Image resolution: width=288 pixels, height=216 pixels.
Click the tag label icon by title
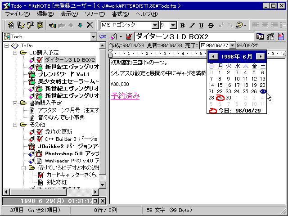click(113, 37)
